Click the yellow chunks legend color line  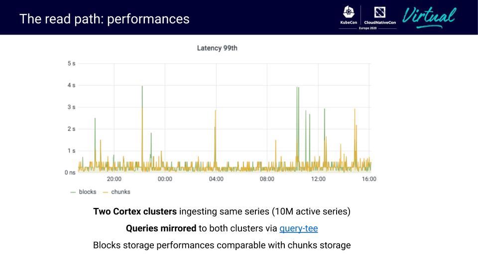click(105, 192)
